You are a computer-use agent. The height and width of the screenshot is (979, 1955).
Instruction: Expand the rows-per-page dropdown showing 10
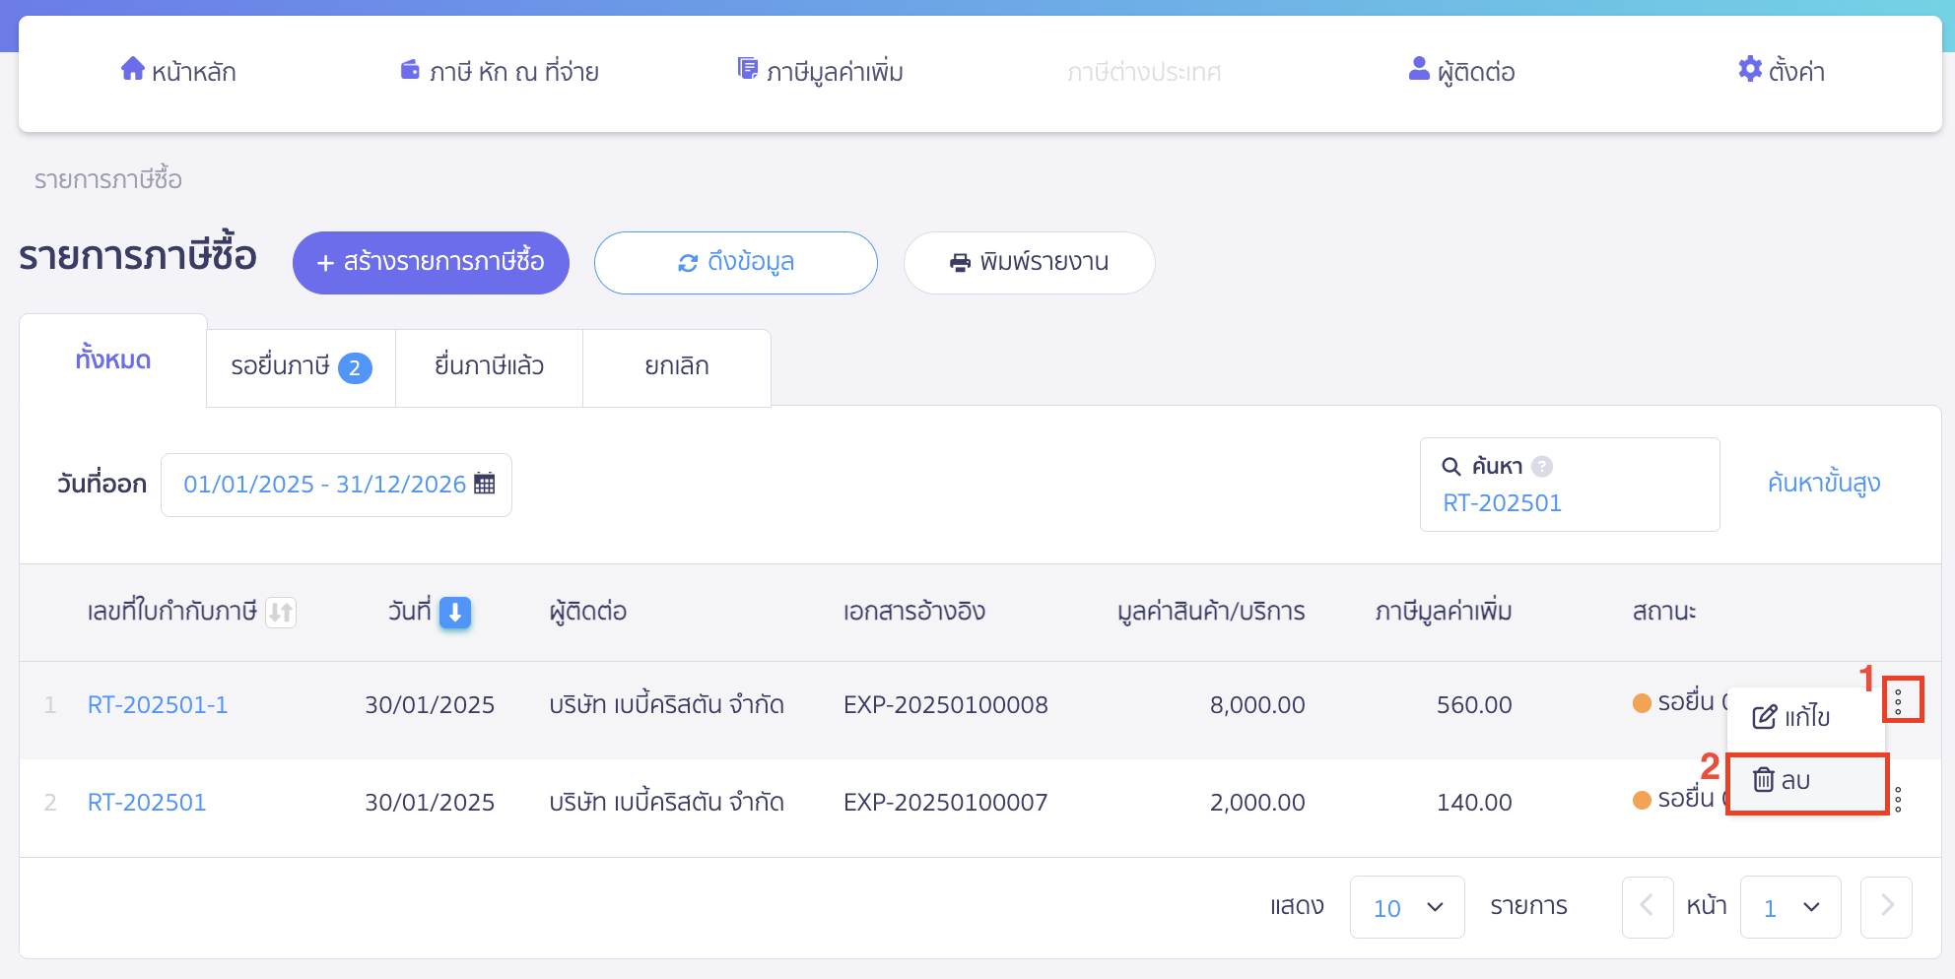(x=1406, y=907)
